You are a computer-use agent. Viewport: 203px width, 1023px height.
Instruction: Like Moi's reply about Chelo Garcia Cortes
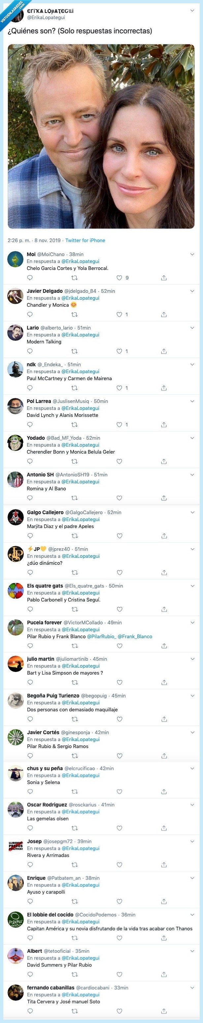pyautogui.click(x=119, y=278)
